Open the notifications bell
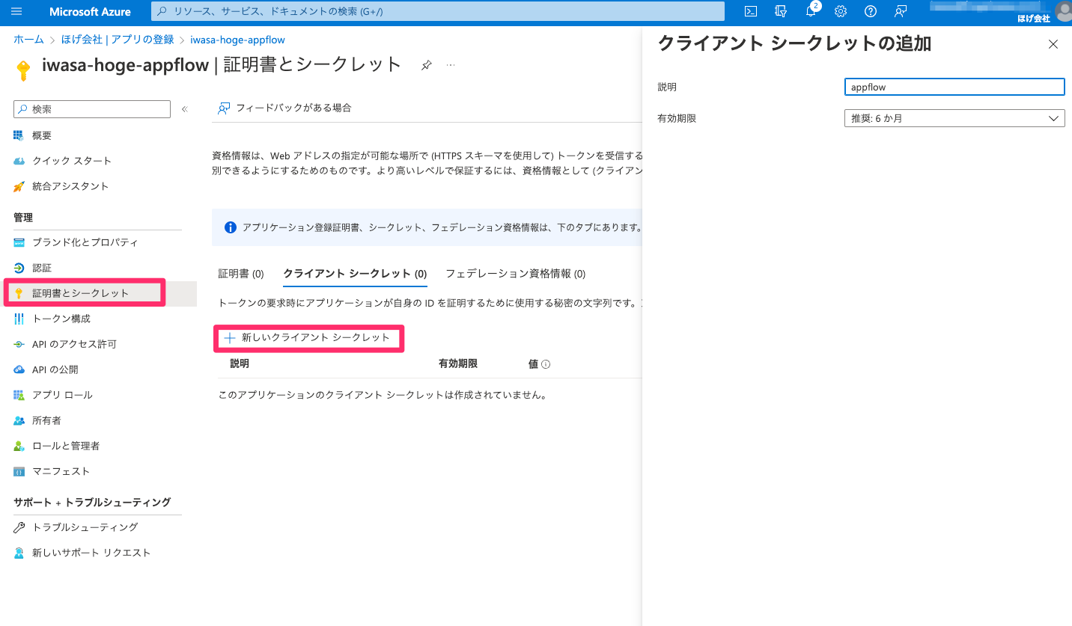This screenshot has width=1072, height=626. (x=811, y=11)
